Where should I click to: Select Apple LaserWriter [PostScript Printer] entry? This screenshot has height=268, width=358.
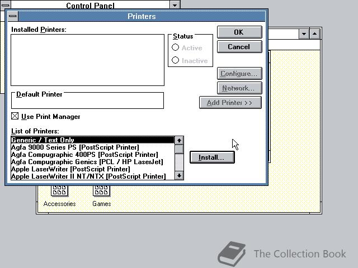point(93,169)
